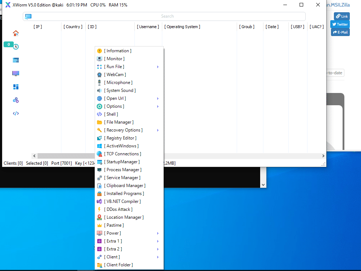Click the [ Username ] column header
The height and width of the screenshot is (271, 361).
point(148,27)
